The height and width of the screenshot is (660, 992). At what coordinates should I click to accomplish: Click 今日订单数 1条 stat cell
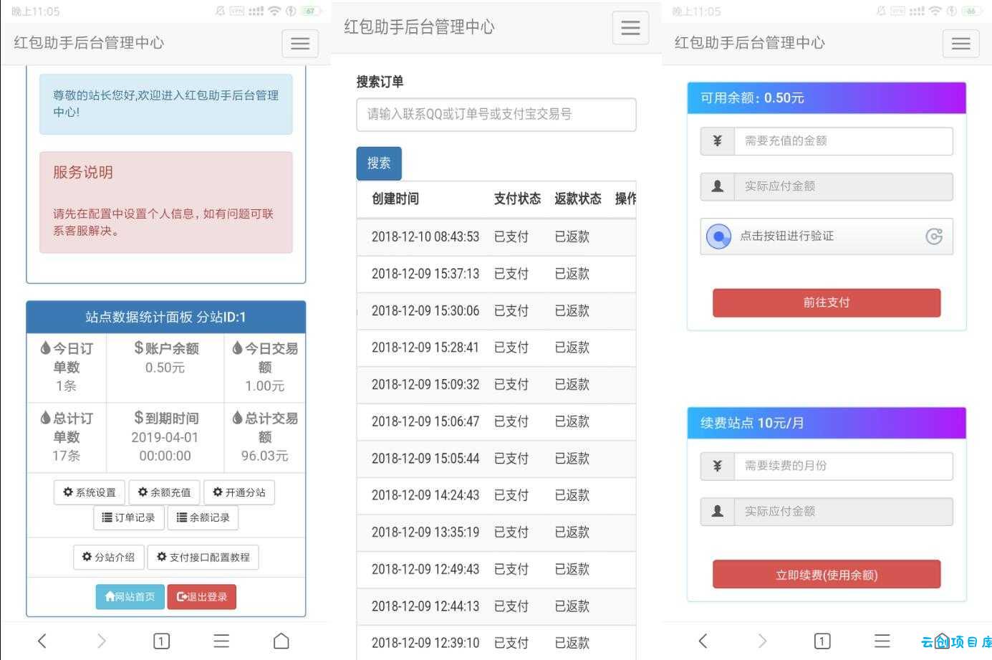(x=67, y=368)
